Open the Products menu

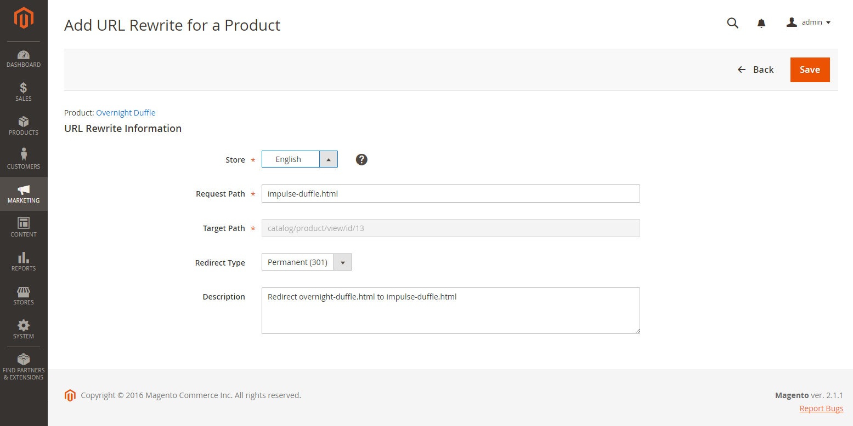[x=24, y=126]
